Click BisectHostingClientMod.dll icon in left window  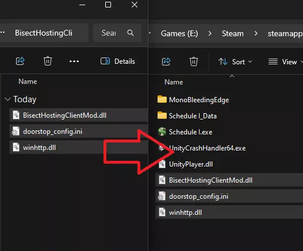[16, 115]
